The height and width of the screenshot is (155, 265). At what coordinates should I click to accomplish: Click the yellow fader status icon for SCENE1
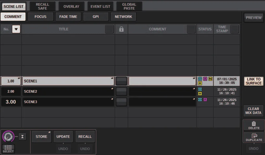coord(200,83)
